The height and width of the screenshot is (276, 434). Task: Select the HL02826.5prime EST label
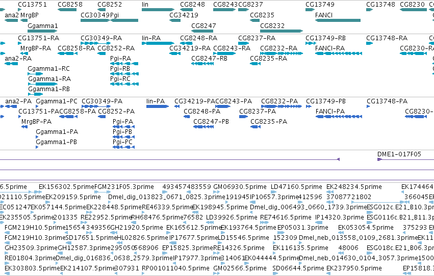pos(143,238)
